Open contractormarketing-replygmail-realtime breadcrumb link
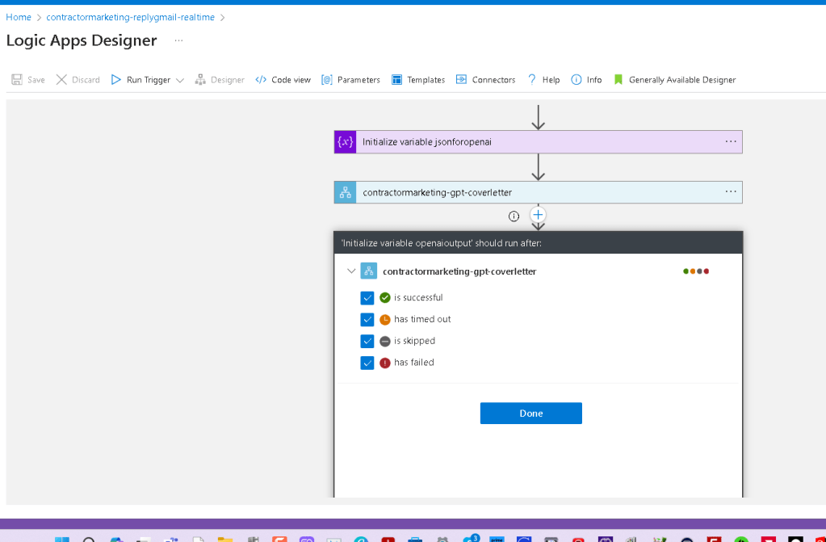Viewport: 826px width, 542px height. (x=130, y=18)
